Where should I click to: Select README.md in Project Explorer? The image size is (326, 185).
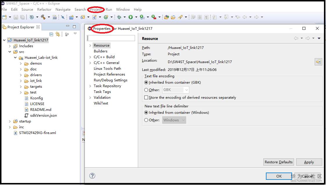pos(41,110)
